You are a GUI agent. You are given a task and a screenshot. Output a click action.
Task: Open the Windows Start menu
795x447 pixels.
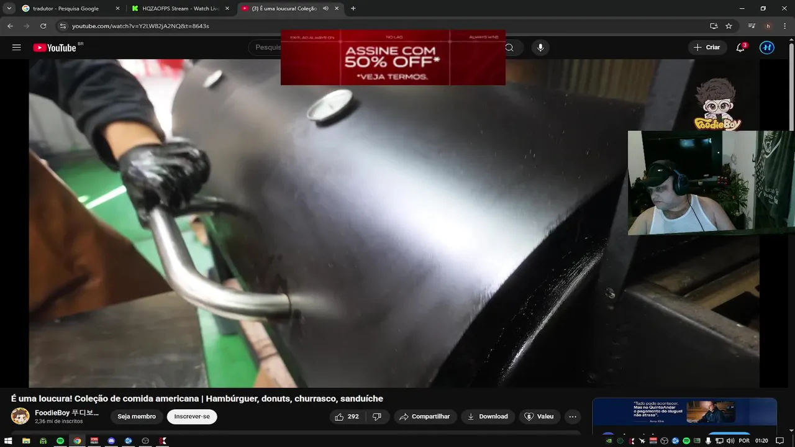(x=9, y=441)
